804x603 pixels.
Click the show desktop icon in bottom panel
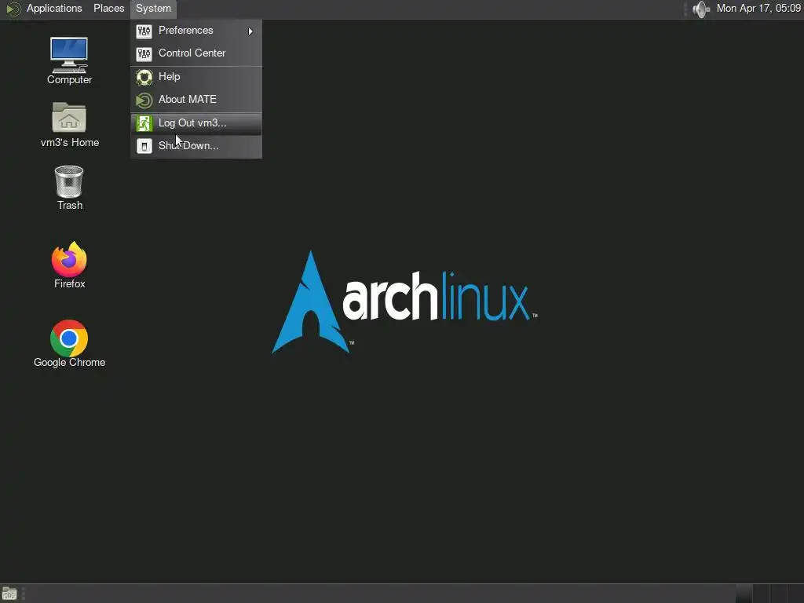9,594
